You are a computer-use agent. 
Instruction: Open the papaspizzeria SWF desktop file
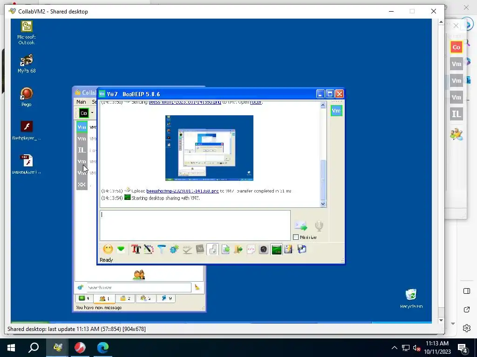click(27, 164)
